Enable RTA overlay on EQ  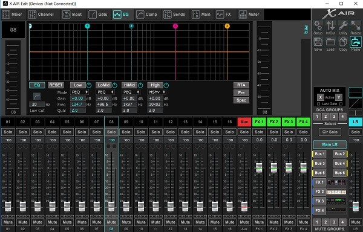click(x=241, y=85)
